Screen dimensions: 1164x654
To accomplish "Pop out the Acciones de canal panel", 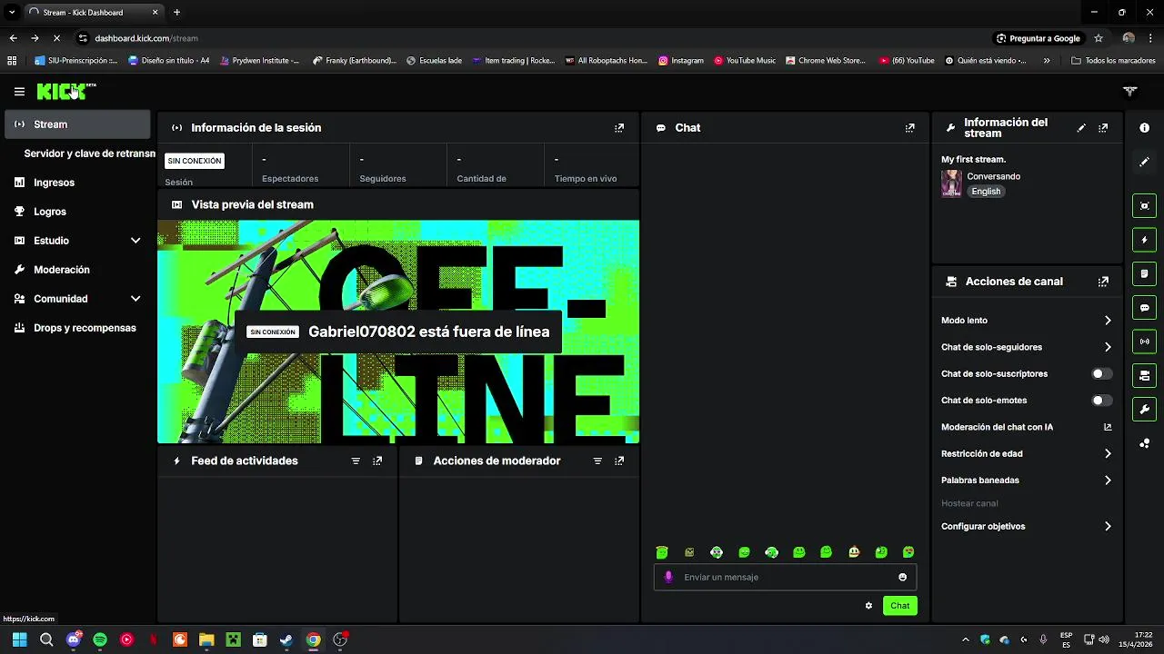I will point(1103,282).
